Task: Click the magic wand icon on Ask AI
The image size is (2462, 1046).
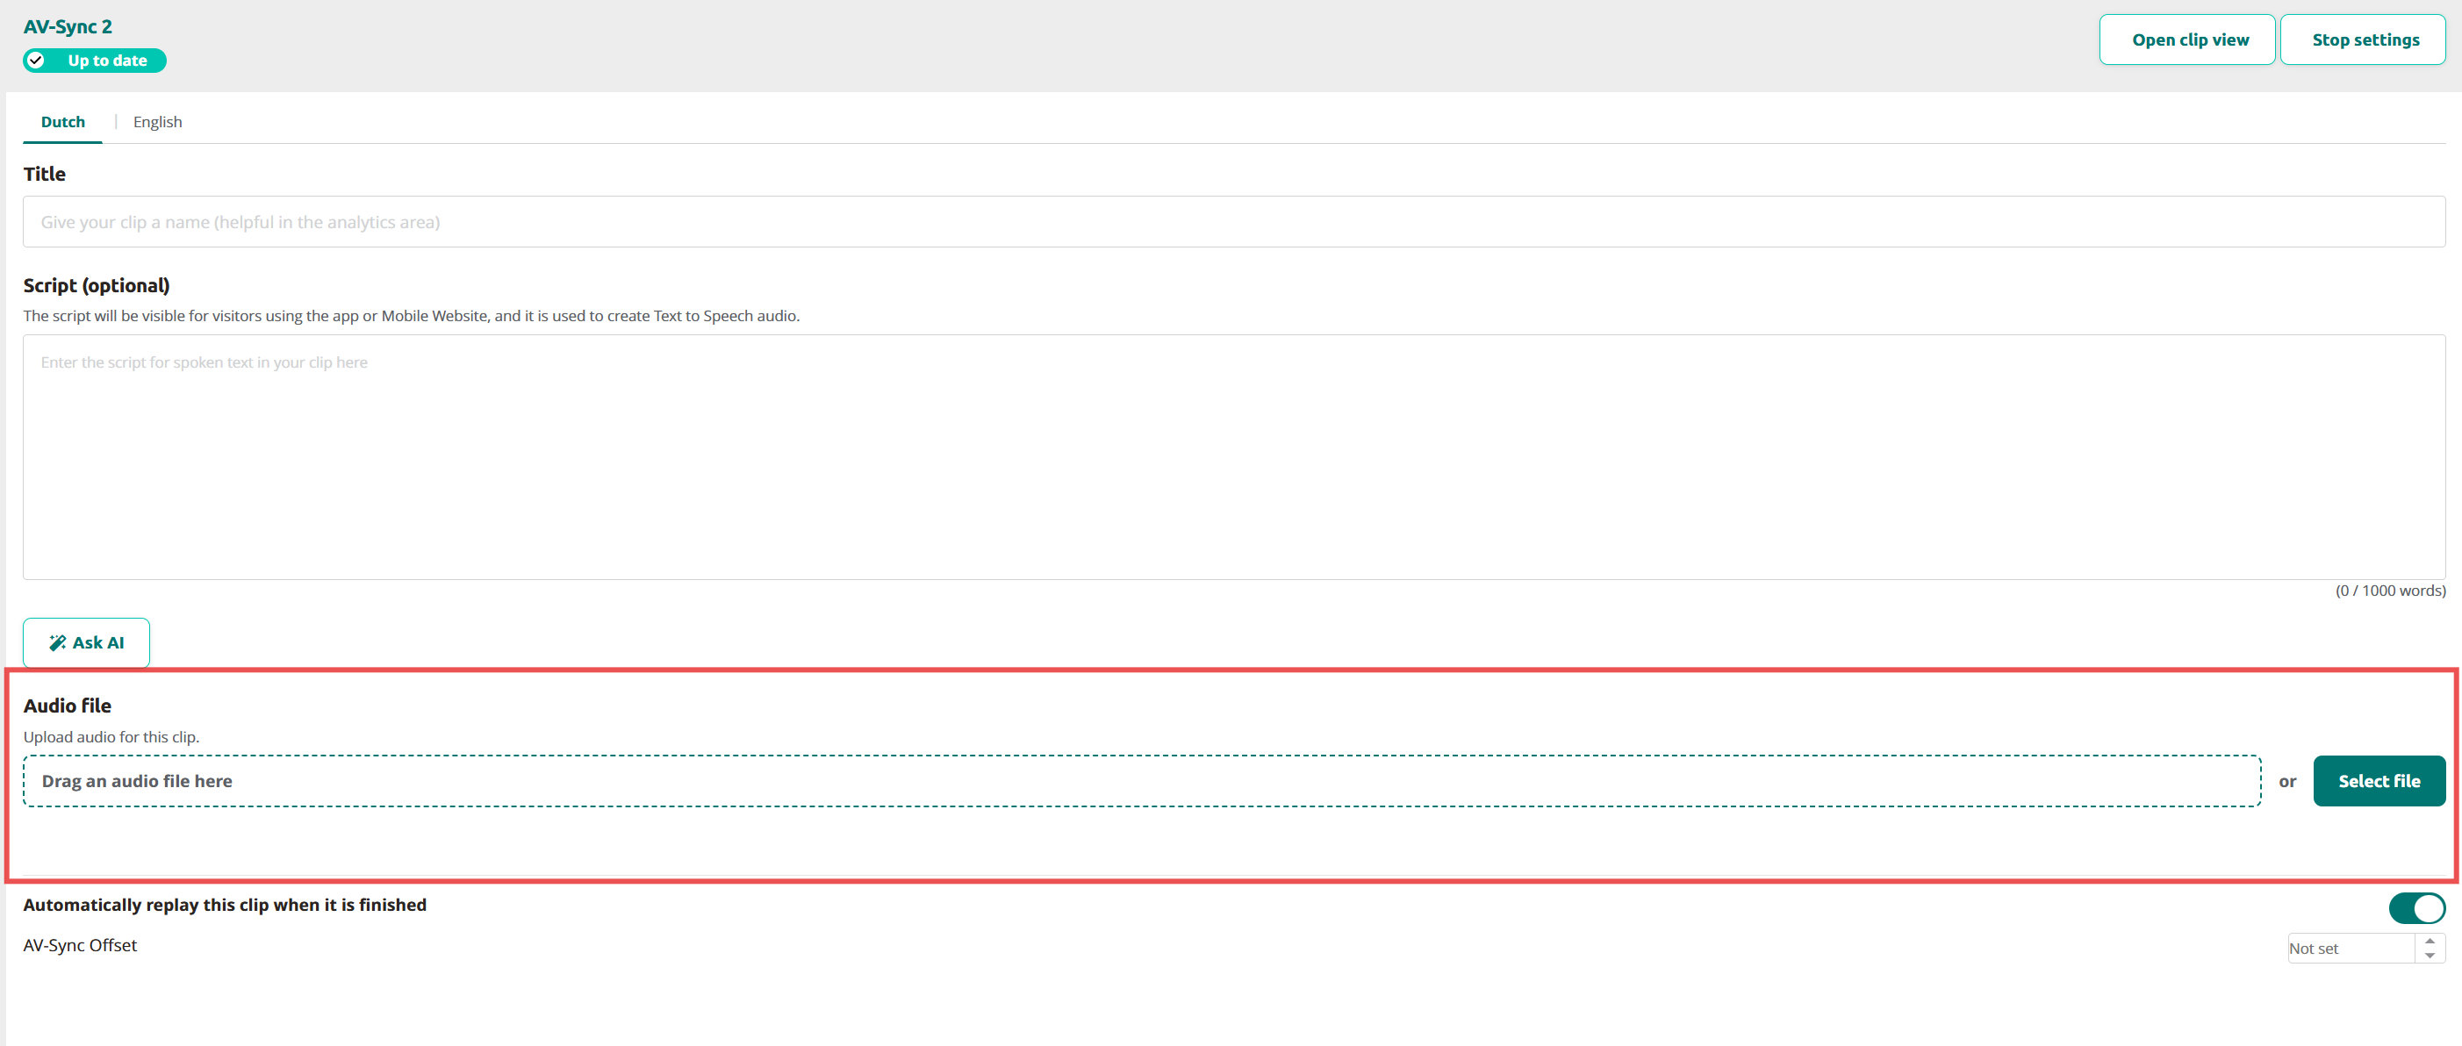Action: click(57, 643)
